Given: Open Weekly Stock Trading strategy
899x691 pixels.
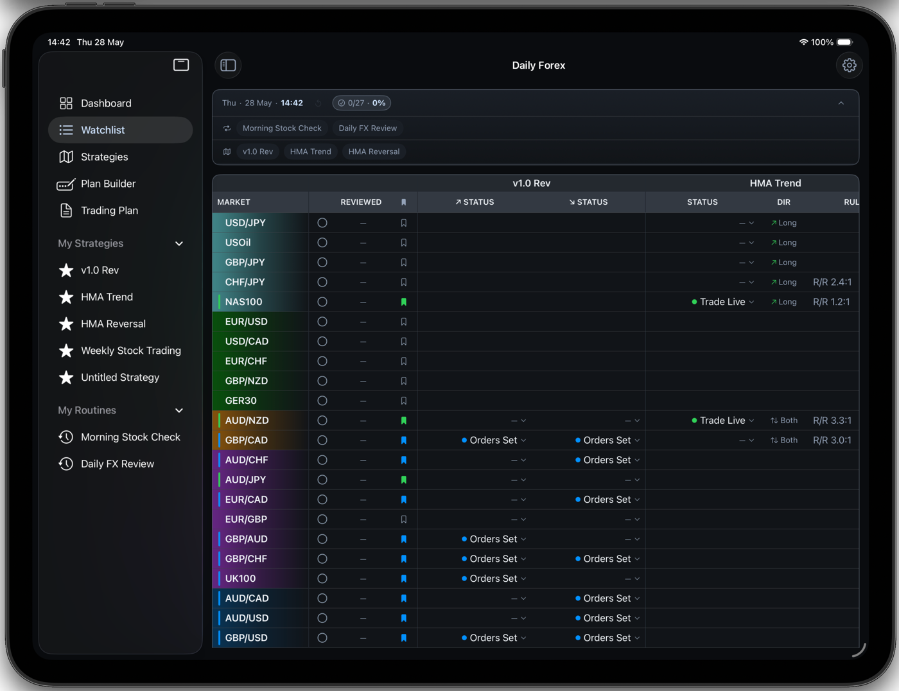Looking at the screenshot, I should coord(121,351).
